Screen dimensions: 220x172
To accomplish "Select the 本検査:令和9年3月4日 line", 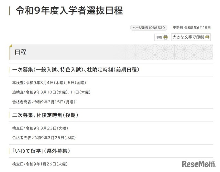I will click(49, 83).
